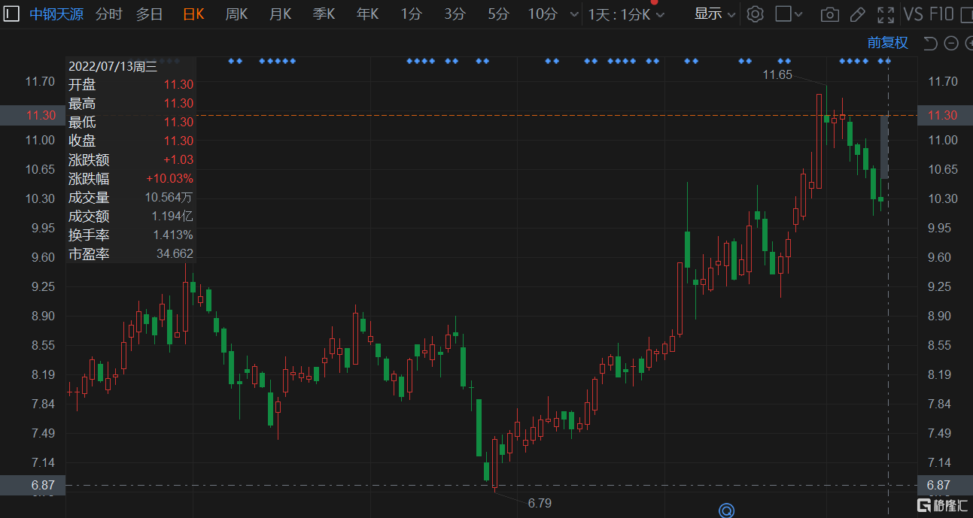Click the sidebar panel icon at top-left
This screenshot has width=973, height=518.
[12, 14]
